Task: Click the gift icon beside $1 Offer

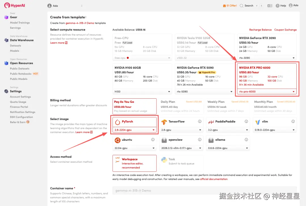Action: [224, 6]
